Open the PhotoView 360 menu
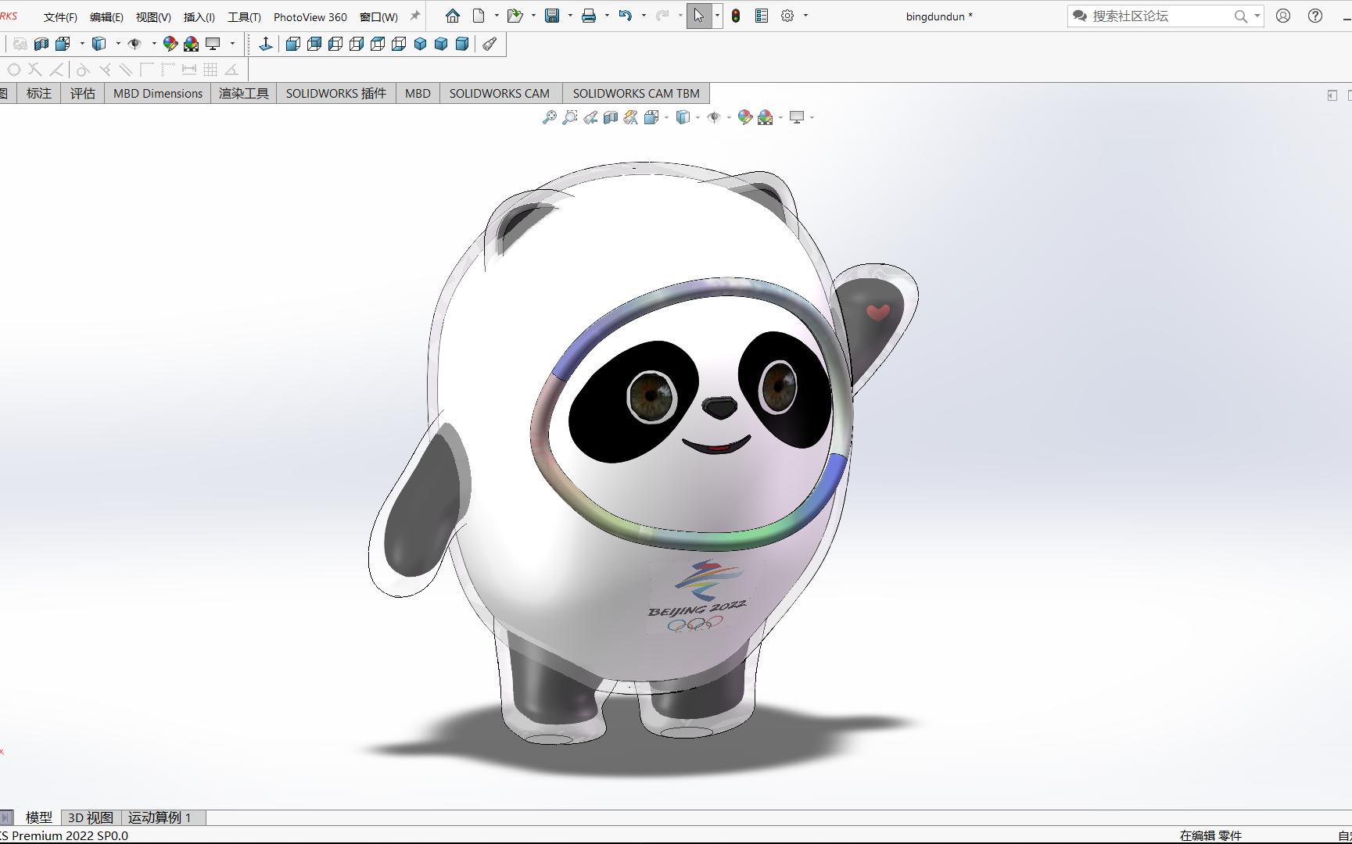Viewport: 1352px width, 844px height. pyautogui.click(x=310, y=16)
